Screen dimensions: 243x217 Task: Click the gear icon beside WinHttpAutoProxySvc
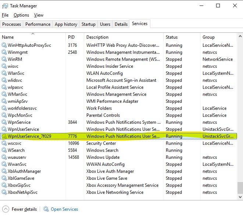click(x=4, y=45)
